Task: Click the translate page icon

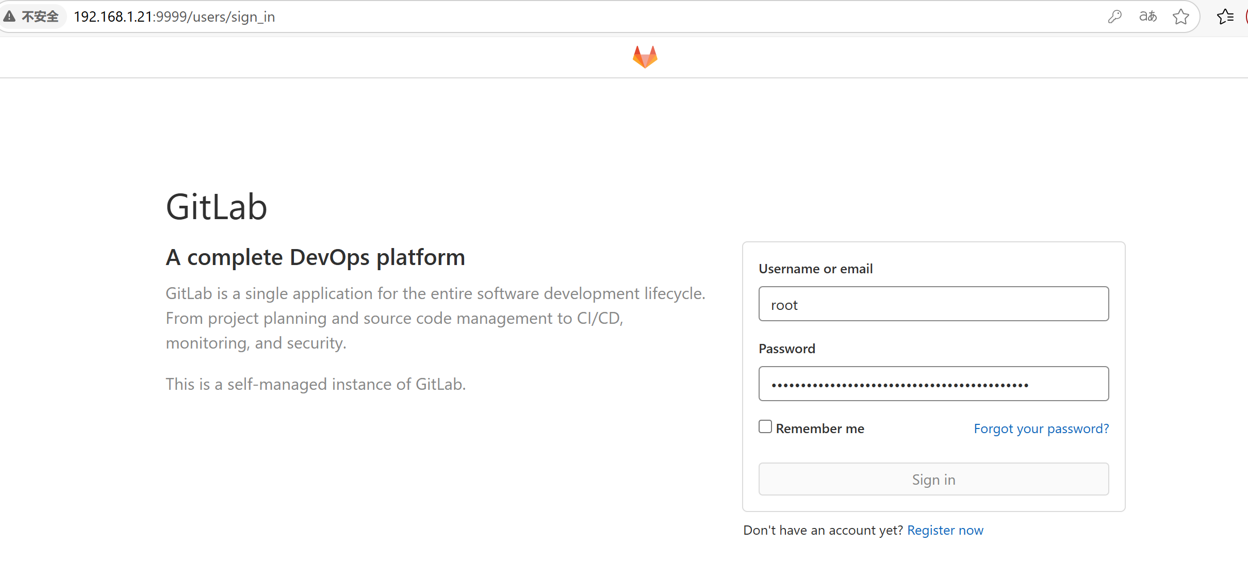Action: (x=1148, y=16)
